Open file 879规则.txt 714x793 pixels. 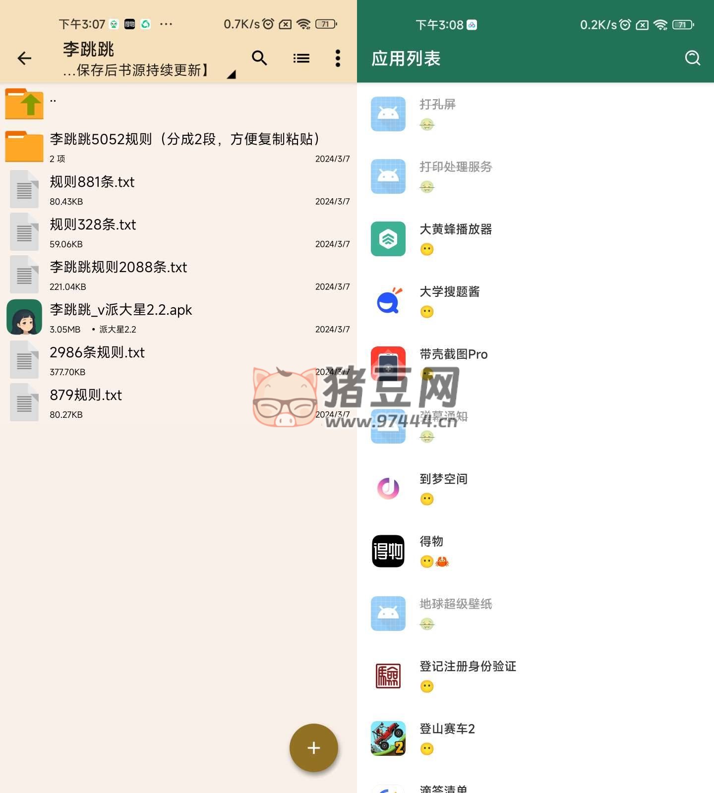(178, 403)
